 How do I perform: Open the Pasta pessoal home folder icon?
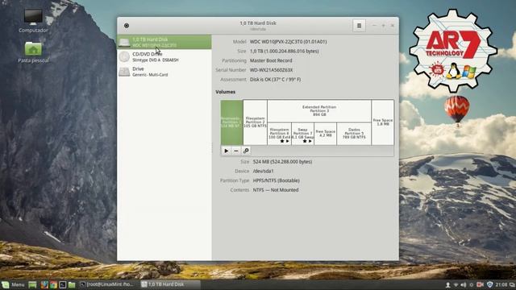coord(33,52)
